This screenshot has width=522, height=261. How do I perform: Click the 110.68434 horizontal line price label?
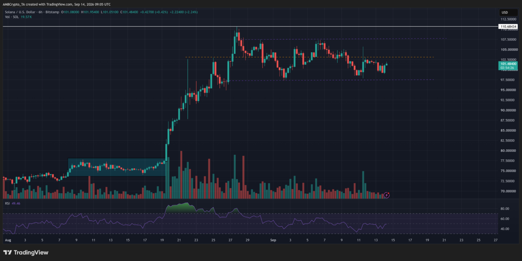coord(508,27)
